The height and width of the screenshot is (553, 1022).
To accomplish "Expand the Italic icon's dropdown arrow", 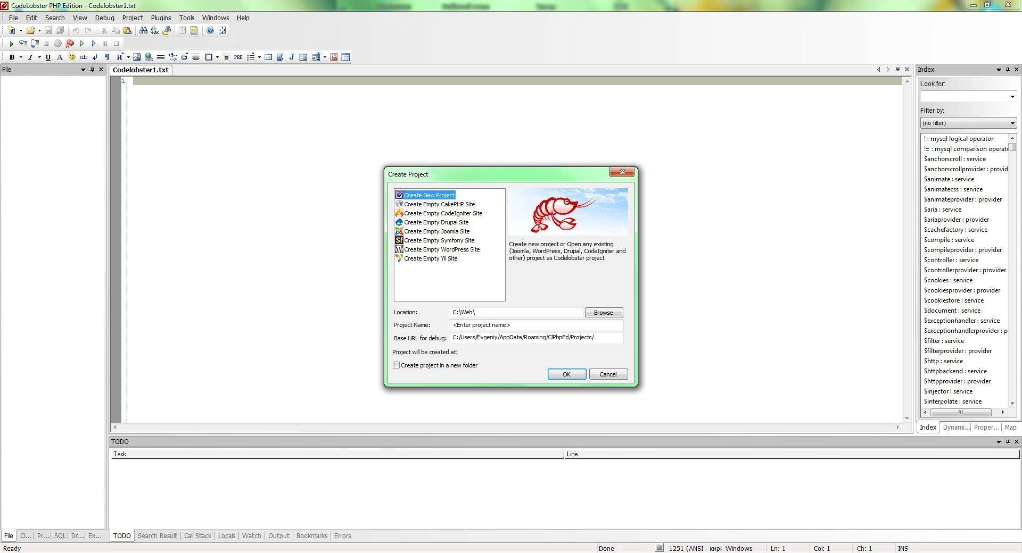I will coord(39,57).
